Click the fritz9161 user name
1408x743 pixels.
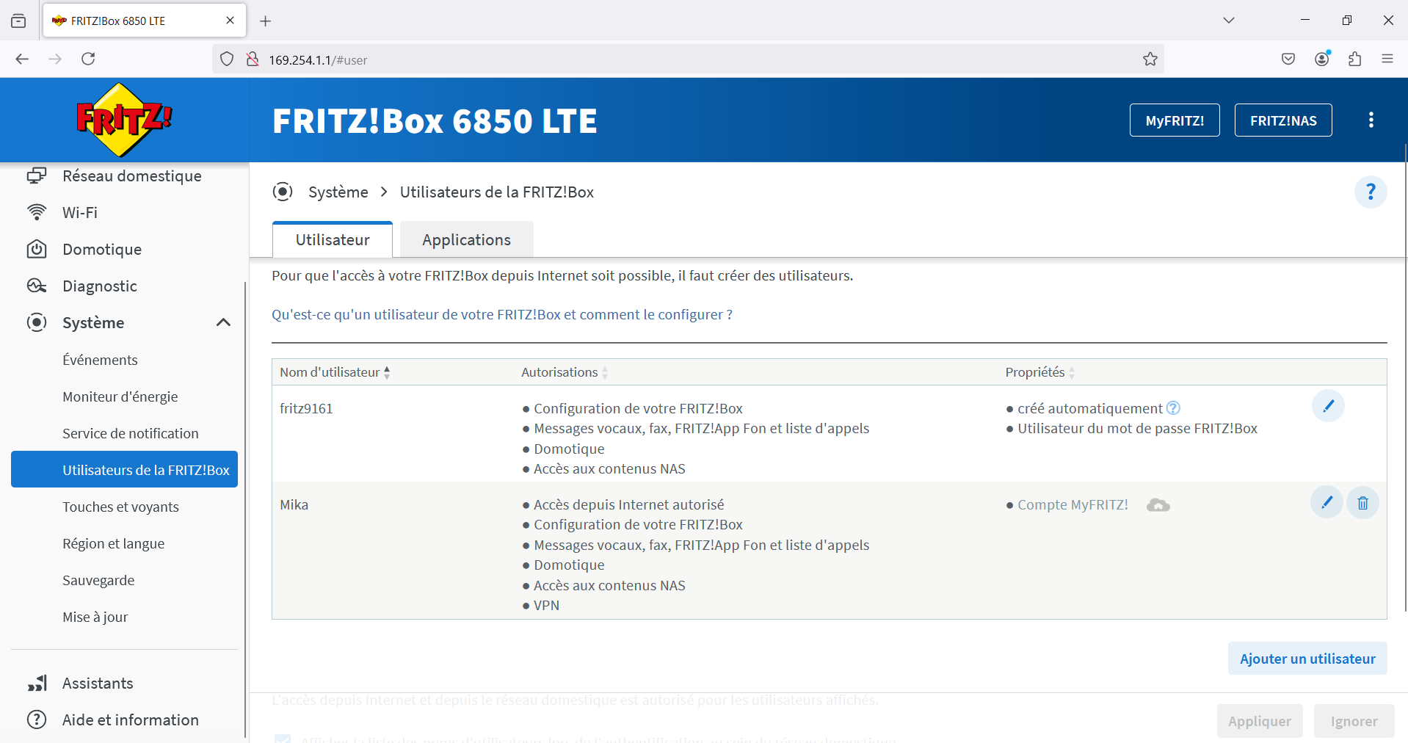pos(306,408)
